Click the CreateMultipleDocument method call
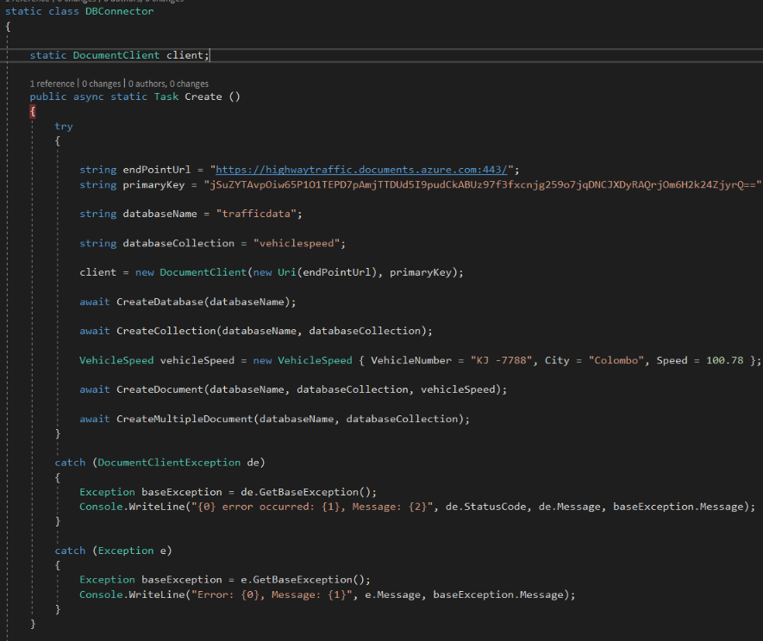 pyautogui.click(x=184, y=420)
